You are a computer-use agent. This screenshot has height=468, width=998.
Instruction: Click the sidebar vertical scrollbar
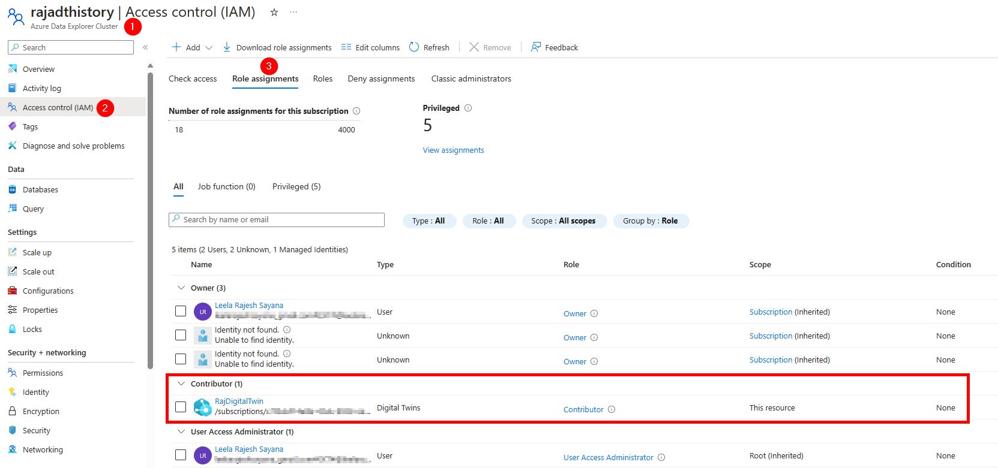150,220
